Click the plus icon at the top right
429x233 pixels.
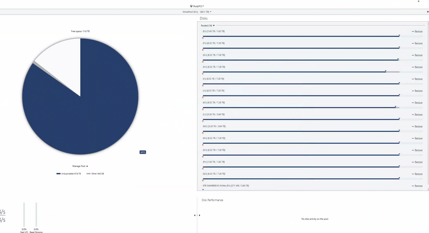pyautogui.click(x=428, y=12)
